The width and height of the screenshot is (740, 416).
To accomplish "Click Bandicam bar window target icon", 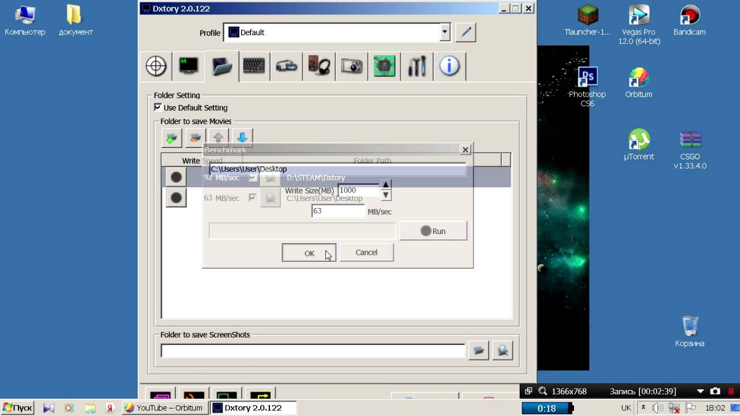I will point(528,391).
